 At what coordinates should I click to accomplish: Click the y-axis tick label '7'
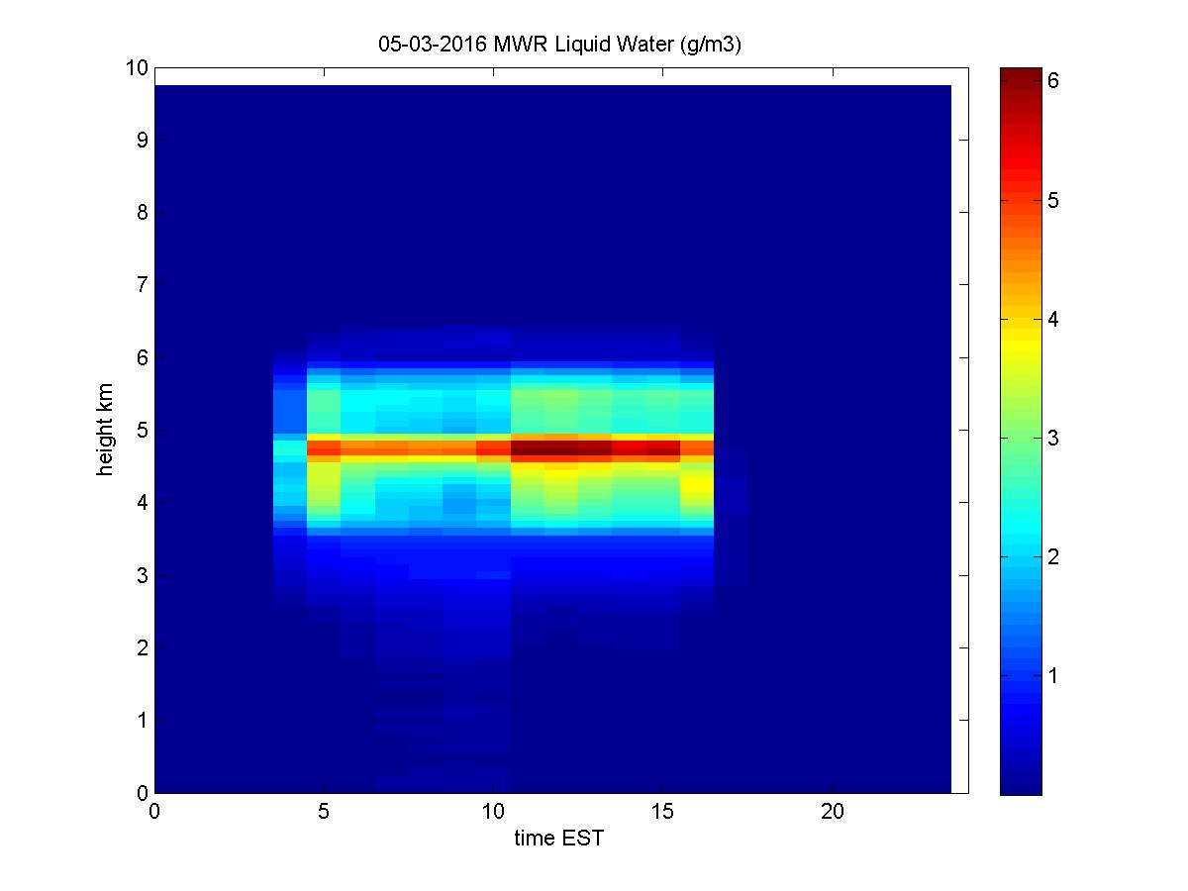coord(143,285)
